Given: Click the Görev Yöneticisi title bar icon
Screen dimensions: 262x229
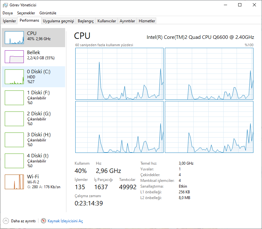Looking at the screenshot, I should 5,5.
